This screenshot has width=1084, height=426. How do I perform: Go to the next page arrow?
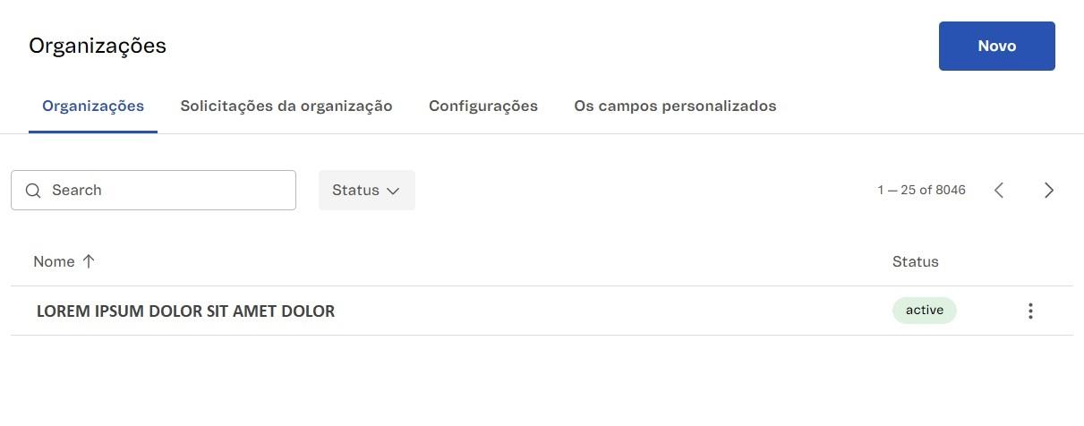coord(1049,190)
